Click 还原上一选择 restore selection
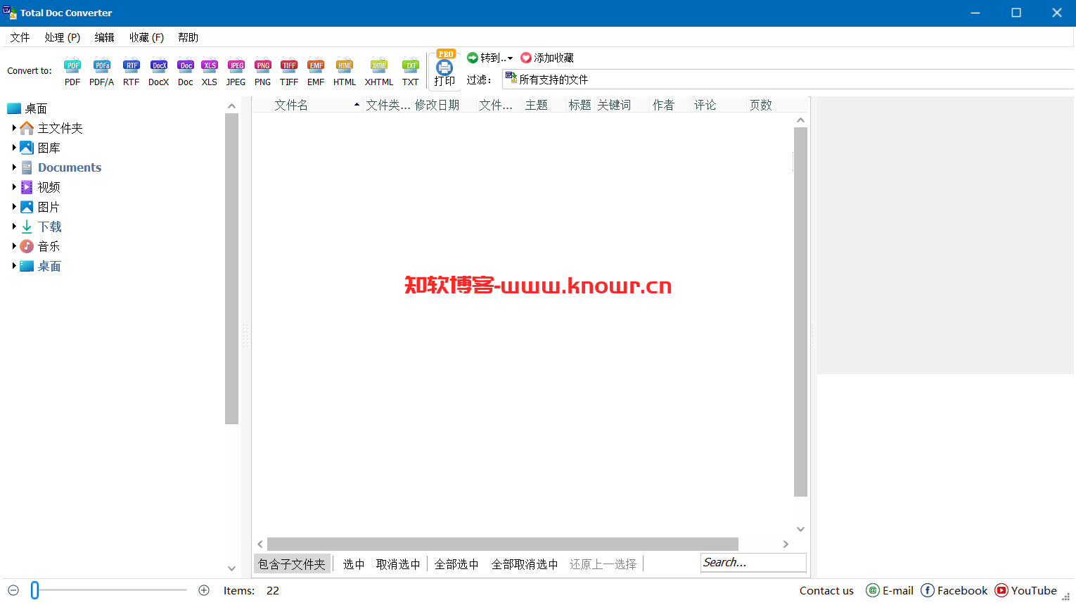This screenshot has width=1076, height=605. pos(603,564)
